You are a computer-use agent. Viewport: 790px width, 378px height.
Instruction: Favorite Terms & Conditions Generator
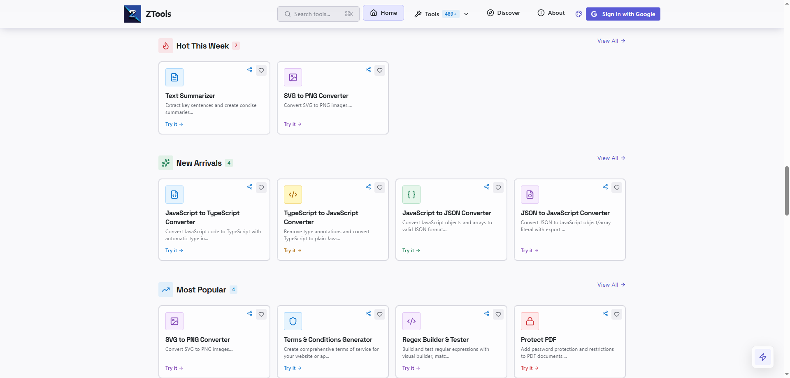coord(380,314)
